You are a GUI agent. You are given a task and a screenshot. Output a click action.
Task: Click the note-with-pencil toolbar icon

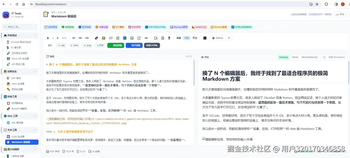point(139,38)
